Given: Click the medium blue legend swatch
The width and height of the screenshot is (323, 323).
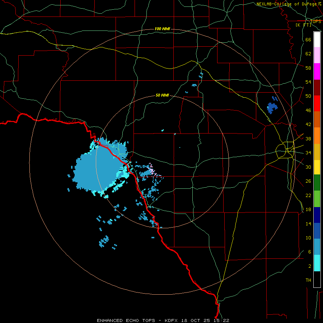Looking at the screenshot, I should (317, 231).
